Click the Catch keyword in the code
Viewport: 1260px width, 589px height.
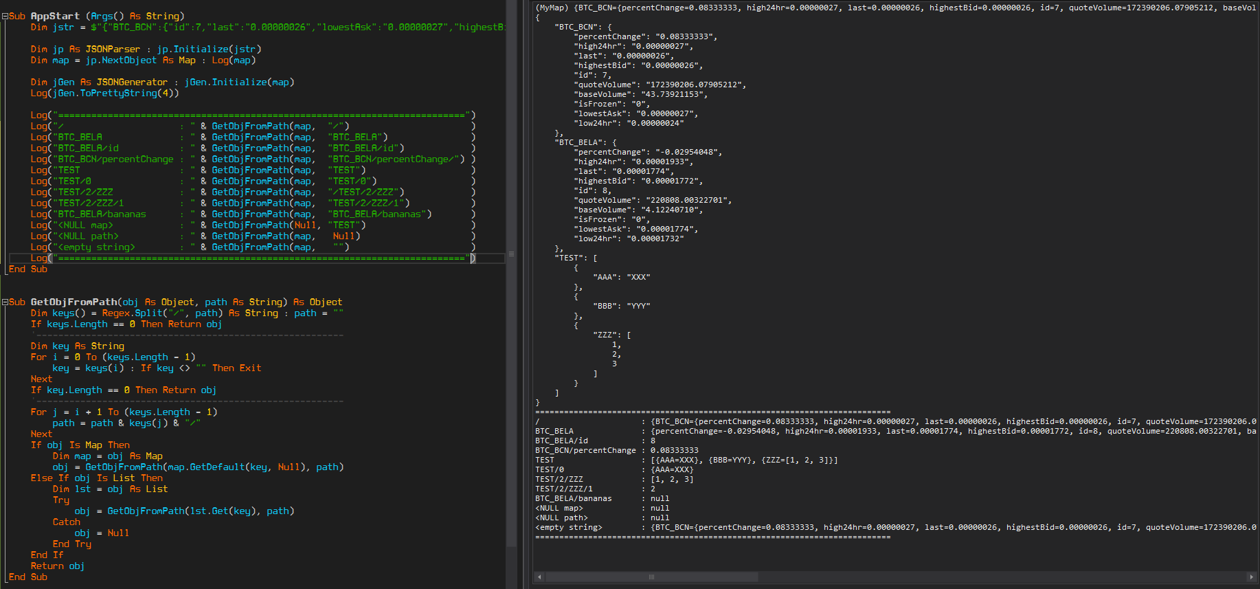click(67, 522)
